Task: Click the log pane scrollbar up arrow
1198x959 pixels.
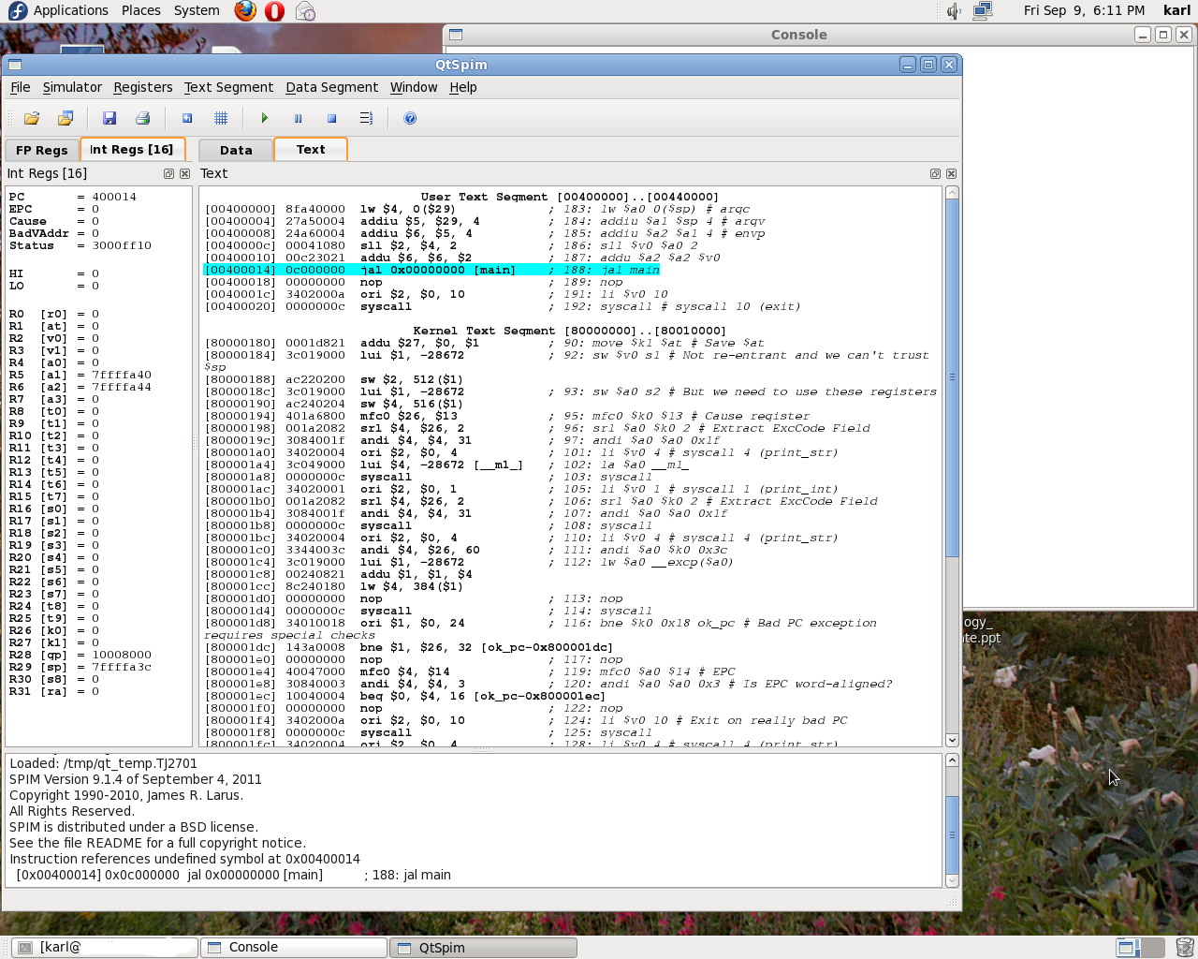Action: [x=952, y=760]
